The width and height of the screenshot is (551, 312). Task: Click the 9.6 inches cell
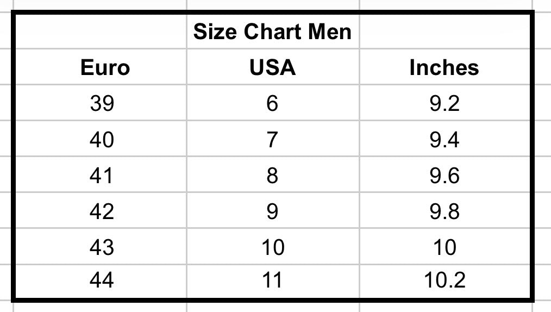(444, 176)
